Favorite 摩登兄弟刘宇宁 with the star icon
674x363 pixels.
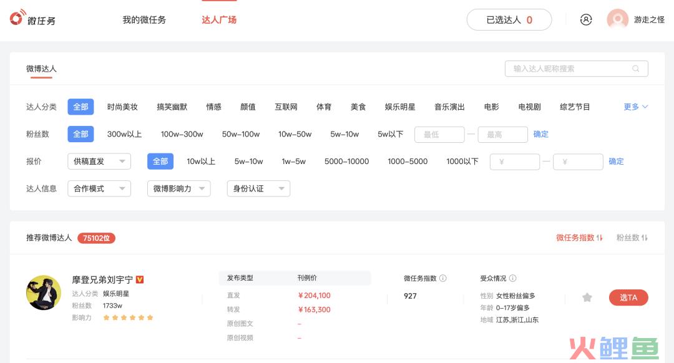pos(587,298)
